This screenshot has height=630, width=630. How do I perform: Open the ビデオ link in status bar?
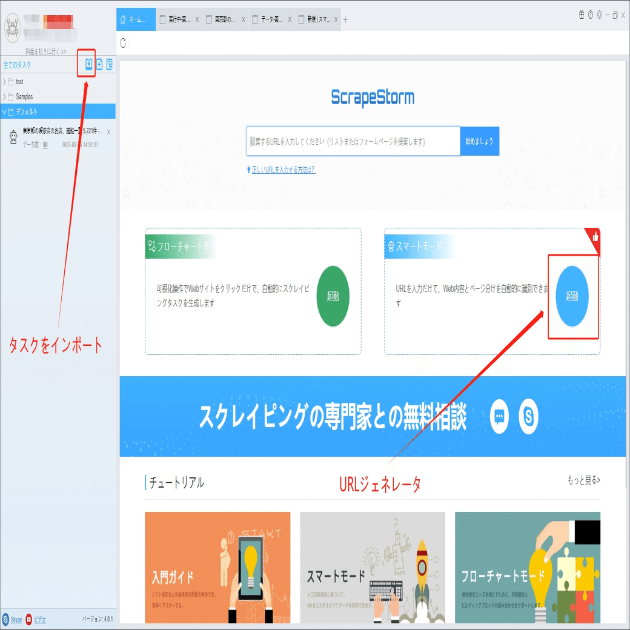click(x=40, y=620)
